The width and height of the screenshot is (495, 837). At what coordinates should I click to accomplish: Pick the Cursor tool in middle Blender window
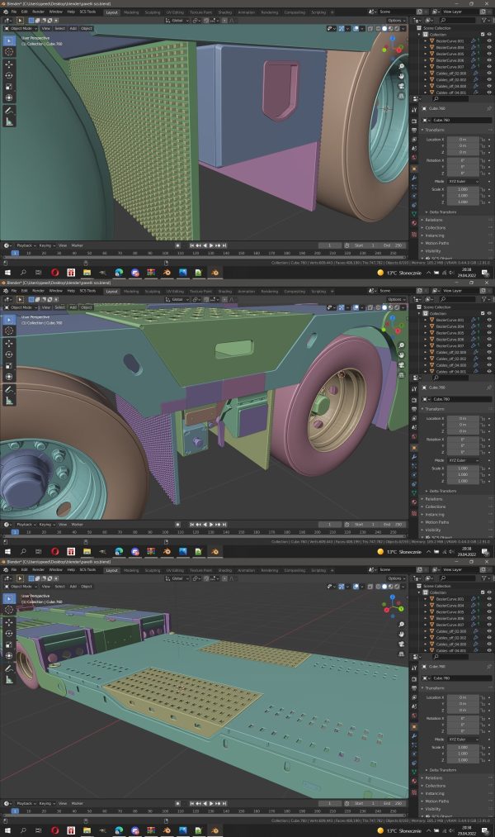coord(9,331)
